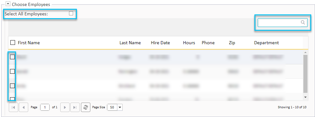Open the Page Size dropdown
The width and height of the screenshot is (315, 117).
click(x=120, y=107)
